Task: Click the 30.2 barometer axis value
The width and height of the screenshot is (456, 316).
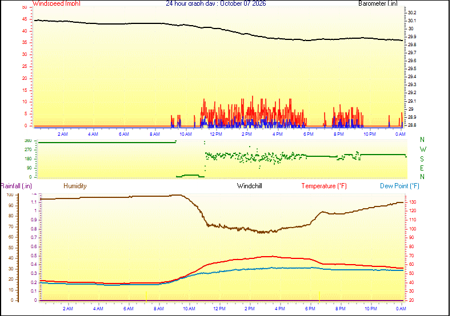Action: tap(412, 13)
